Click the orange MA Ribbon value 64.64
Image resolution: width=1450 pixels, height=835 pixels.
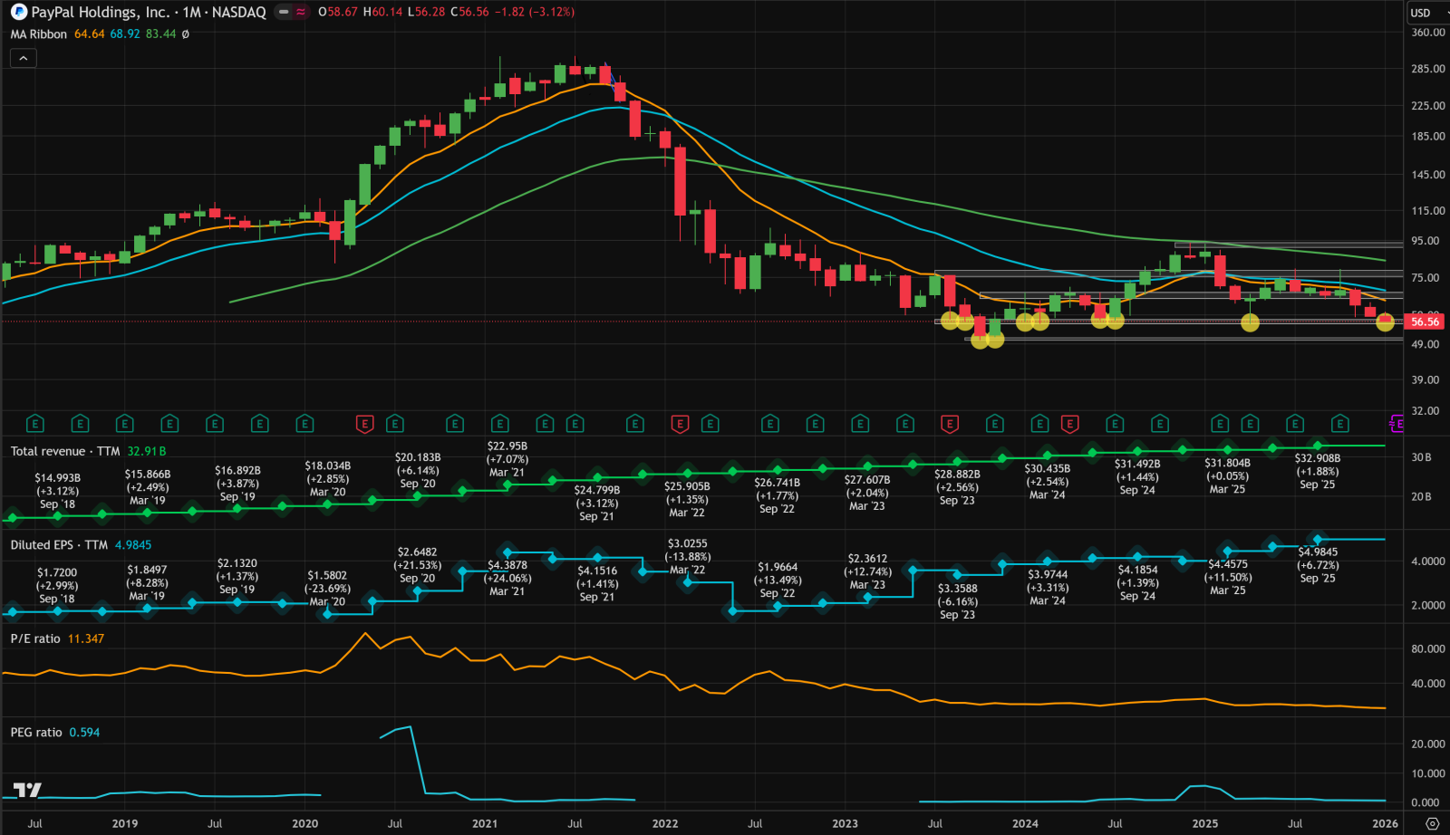coord(90,34)
